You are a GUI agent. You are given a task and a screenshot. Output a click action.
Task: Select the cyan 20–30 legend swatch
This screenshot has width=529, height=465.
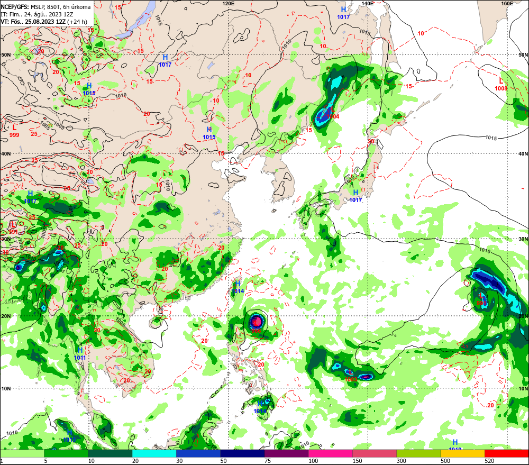pos(154,453)
